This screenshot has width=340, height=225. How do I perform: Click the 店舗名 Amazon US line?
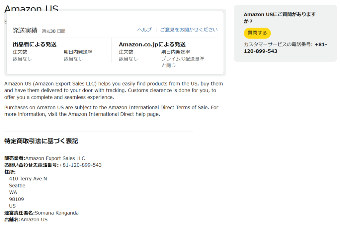(x=26, y=219)
